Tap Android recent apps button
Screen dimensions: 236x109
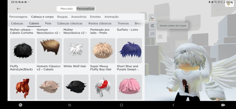coord(70,105)
